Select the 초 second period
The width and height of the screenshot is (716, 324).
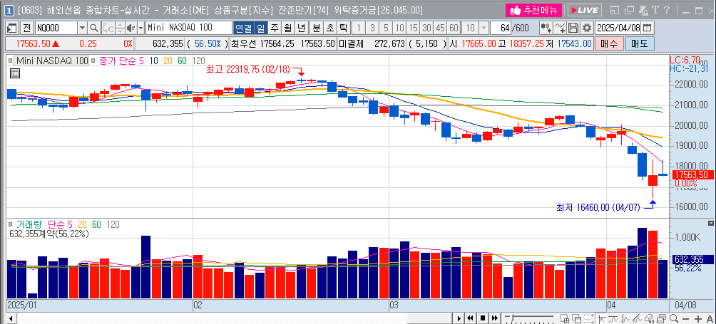point(329,28)
